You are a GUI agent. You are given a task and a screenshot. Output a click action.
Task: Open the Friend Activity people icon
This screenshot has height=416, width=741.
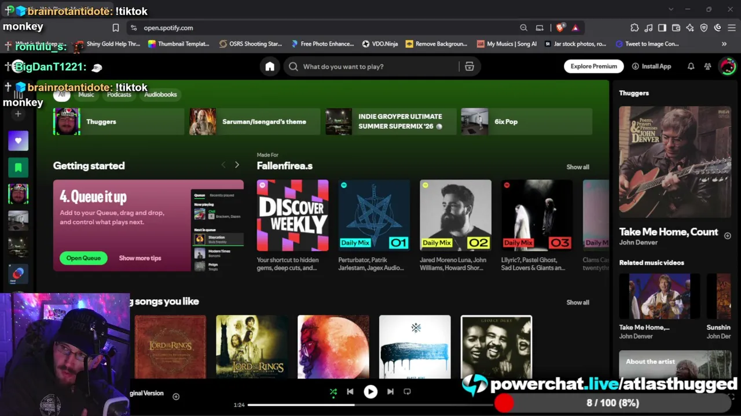[x=707, y=66]
